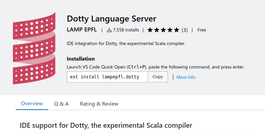Viewport: 265px width, 138px height.
Task: Switch to the Overview tab
Action: click(x=32, y=104)
